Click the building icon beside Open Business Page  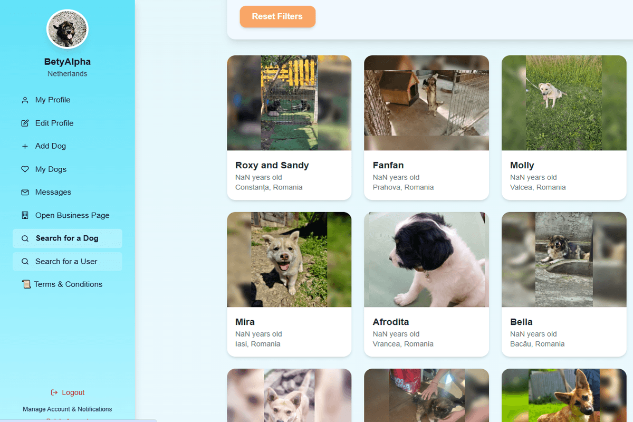tap(25, 215)
